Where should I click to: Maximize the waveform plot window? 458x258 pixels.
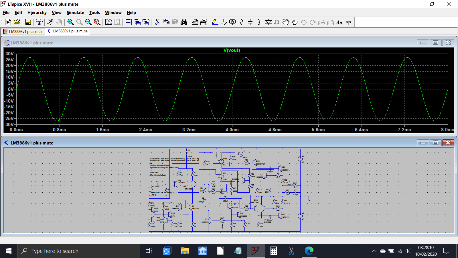click(x=435, y=43)
